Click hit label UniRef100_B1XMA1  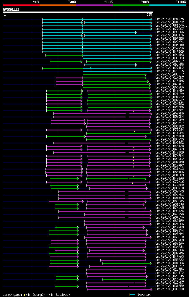170,110
